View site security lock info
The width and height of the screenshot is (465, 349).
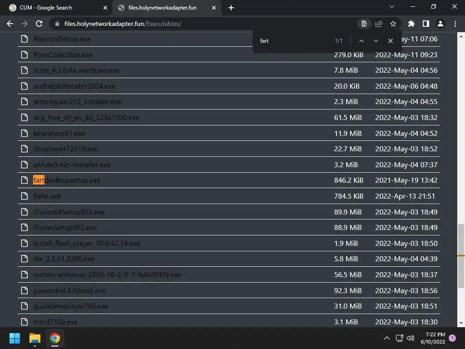point(57,24)
